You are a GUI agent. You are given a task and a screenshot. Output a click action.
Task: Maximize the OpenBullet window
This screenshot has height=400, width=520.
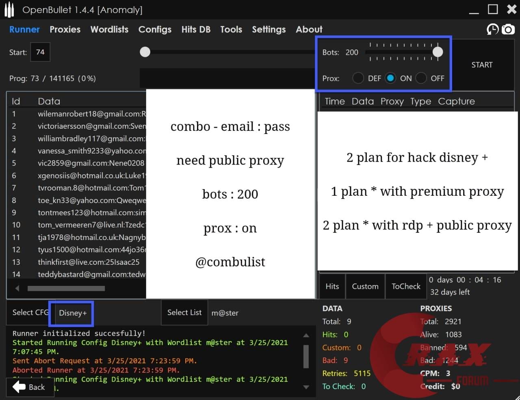click(493, 9)
